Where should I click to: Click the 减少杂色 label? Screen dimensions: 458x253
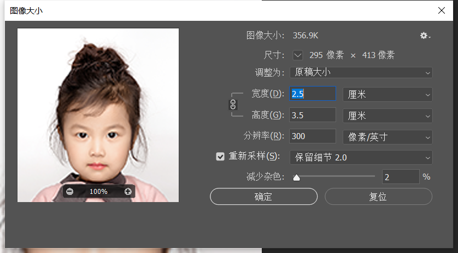(x=265, y=176)
